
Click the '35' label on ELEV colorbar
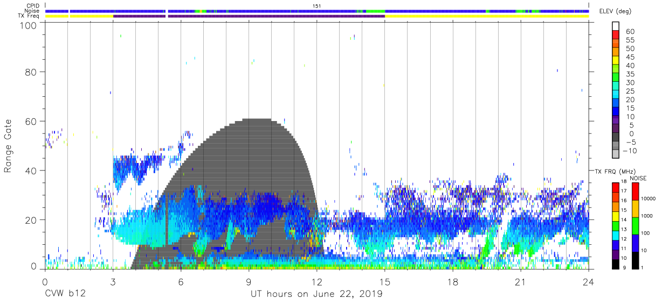pyautogui.click(x=630, y=74)
